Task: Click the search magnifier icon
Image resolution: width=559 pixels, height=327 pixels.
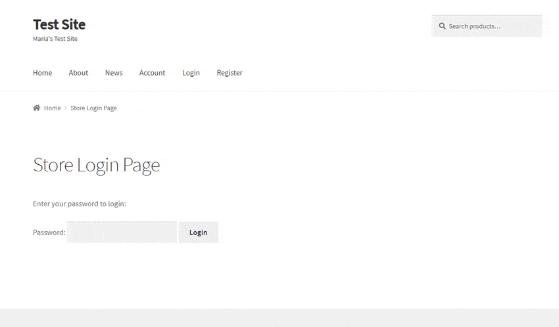Action: pyautogui.click(x=442, y=26)
